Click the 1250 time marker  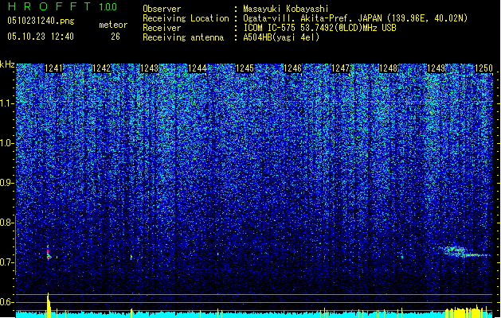point(483,68)
